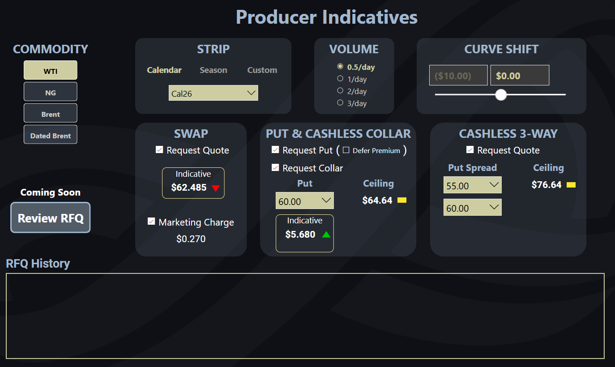Open the Cal26 strip dropdown
The image size is (615, 367).
(x=214, y=93)
